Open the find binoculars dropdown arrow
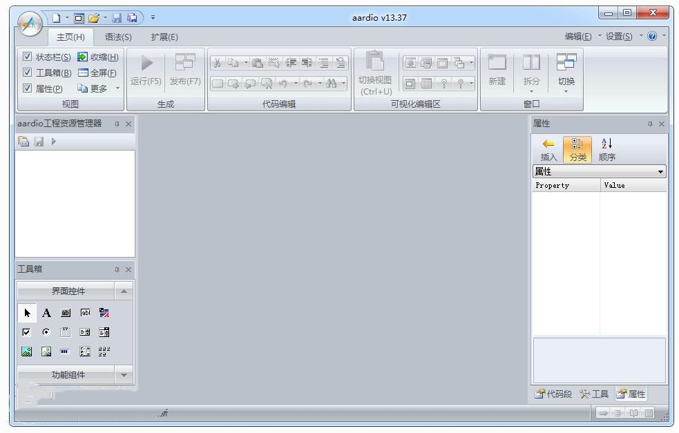This screenshot has height=433, width=679. pos(343,83)
